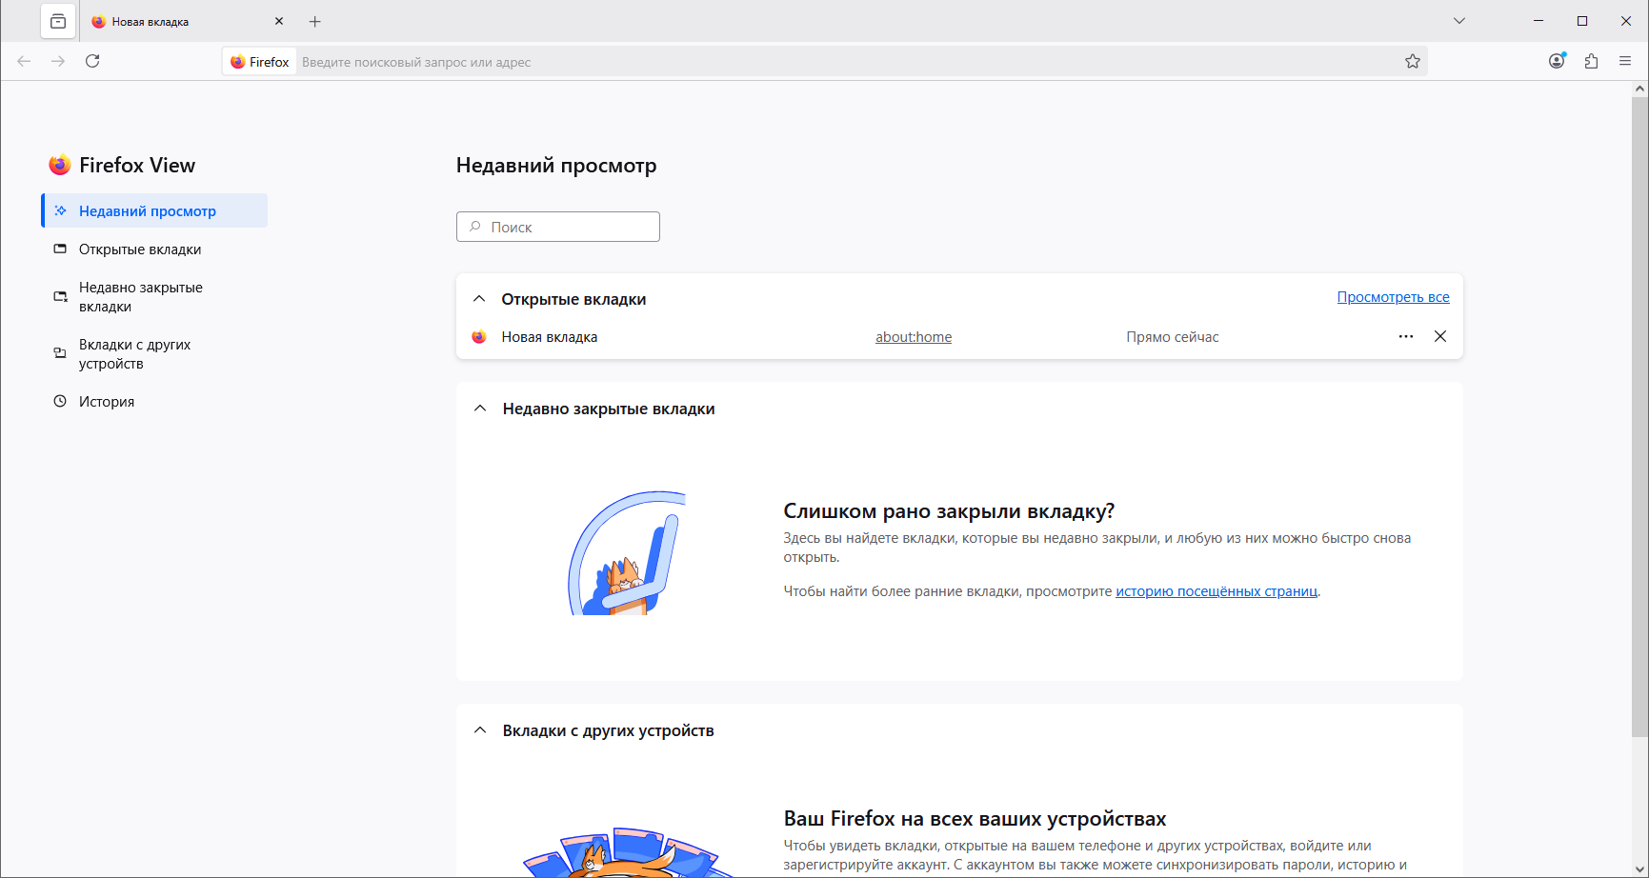Open the Extensions puzzle icon
Screen dimensions: 1649x878
(1591, 61)
